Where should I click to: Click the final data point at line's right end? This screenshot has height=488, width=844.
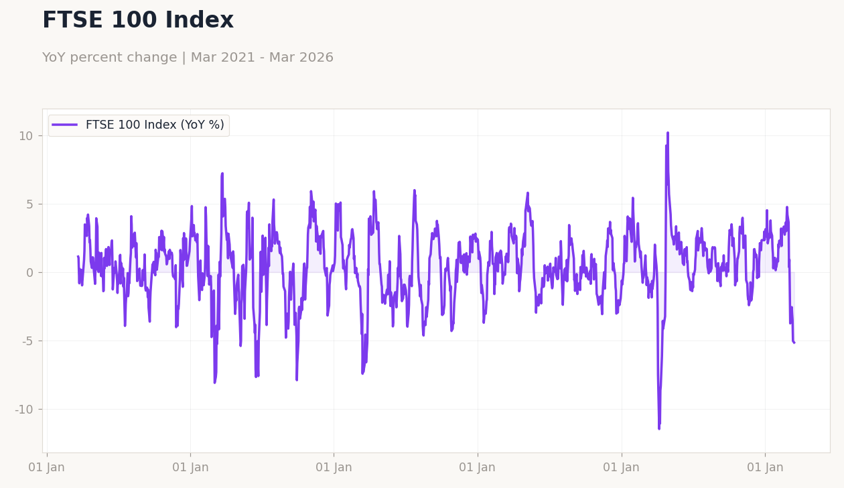(794, 343)
